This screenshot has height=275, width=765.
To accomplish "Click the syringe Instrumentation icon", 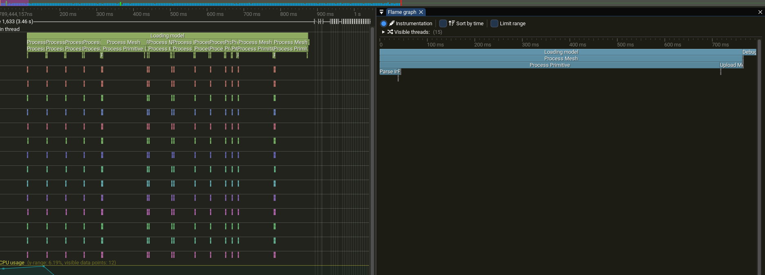I will [392, 24].
